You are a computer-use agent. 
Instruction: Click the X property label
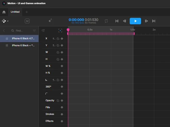[46, 38]
